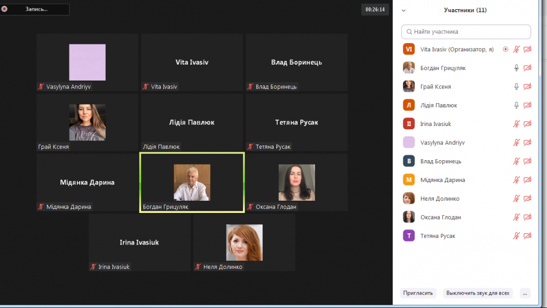Toggle Vasylyna Andriyv's muted microphone in list
This screenshot has width=547, height=308.
[x=516, y=143]
